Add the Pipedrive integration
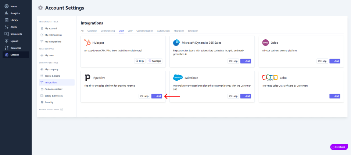 tap(157, 96)
